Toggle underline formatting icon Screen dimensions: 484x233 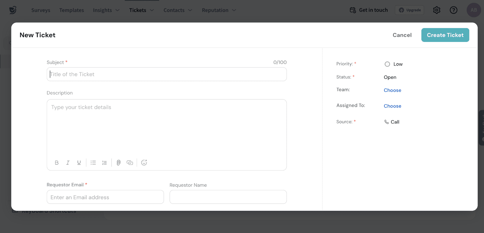(x=79, y=163)
